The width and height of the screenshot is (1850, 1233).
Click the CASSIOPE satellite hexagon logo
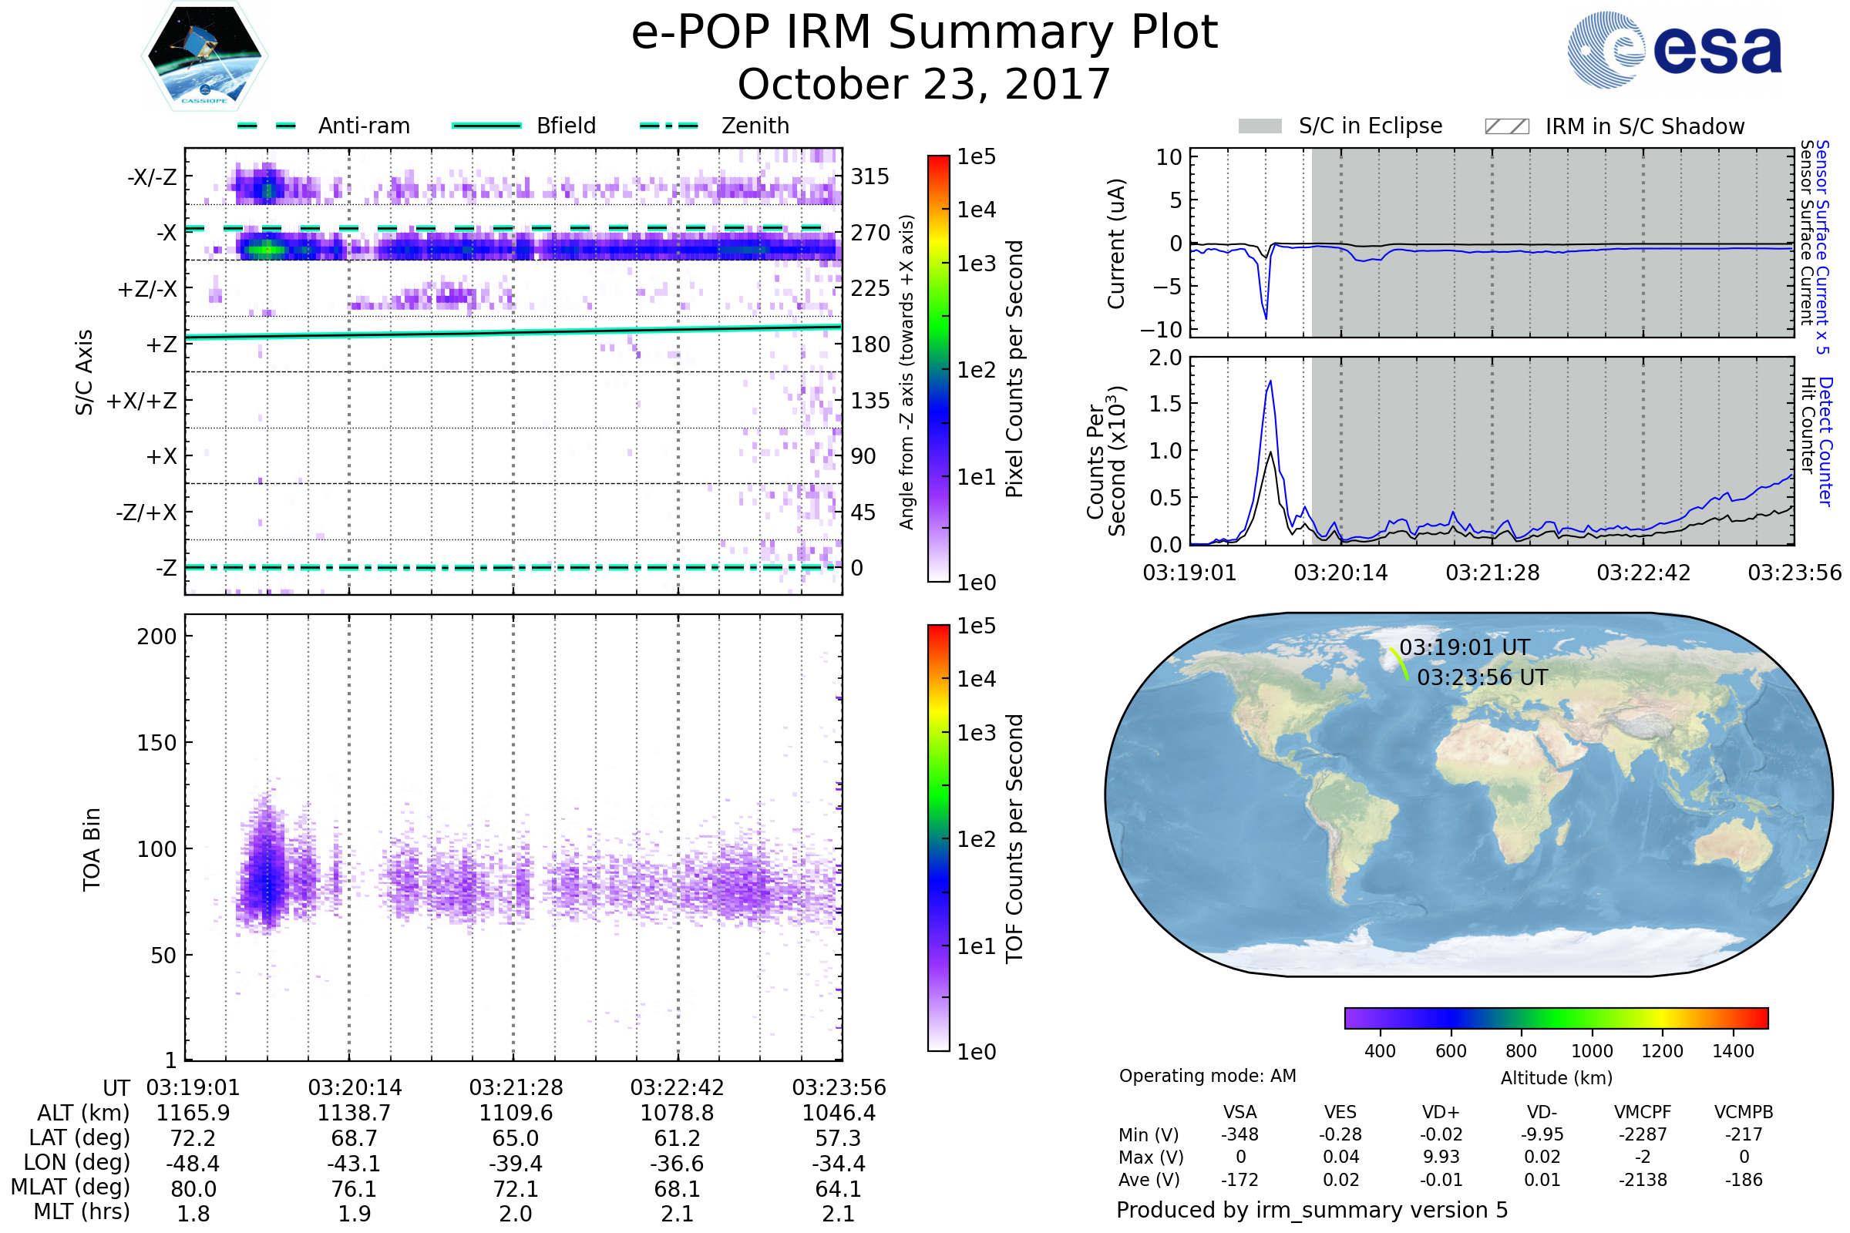pyautogui.click(x=204, y=56)
